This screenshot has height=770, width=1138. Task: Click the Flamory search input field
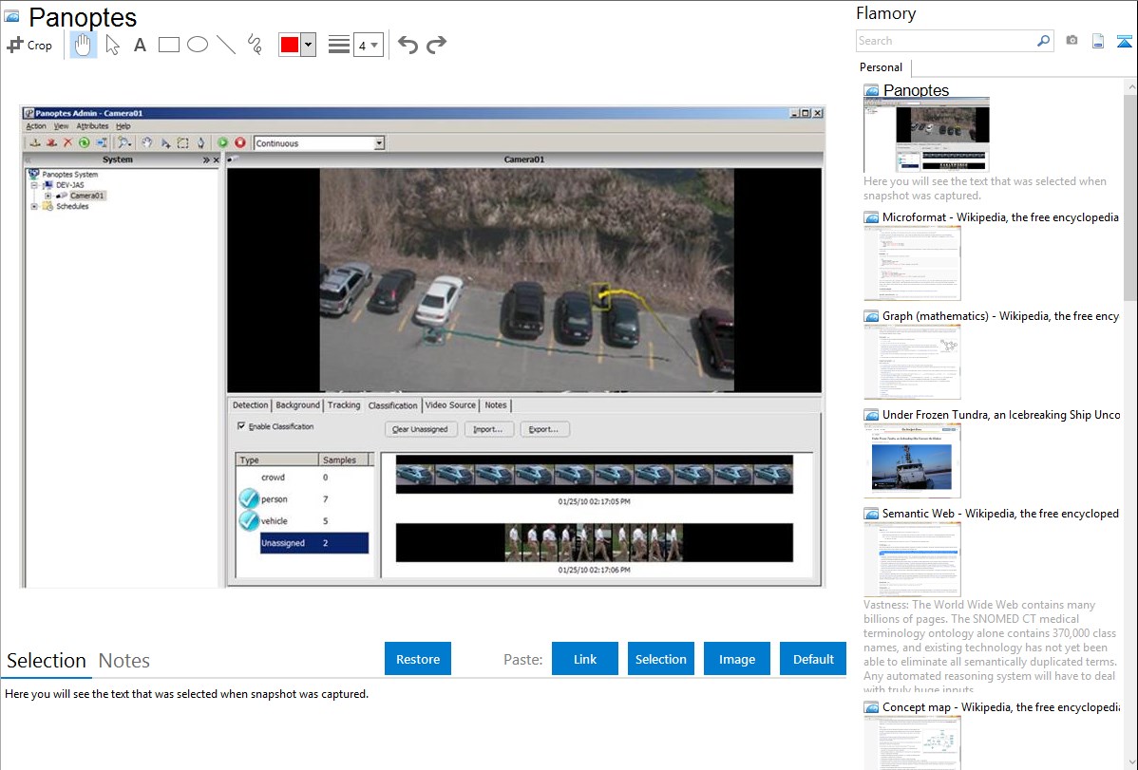tap(945, 41)
